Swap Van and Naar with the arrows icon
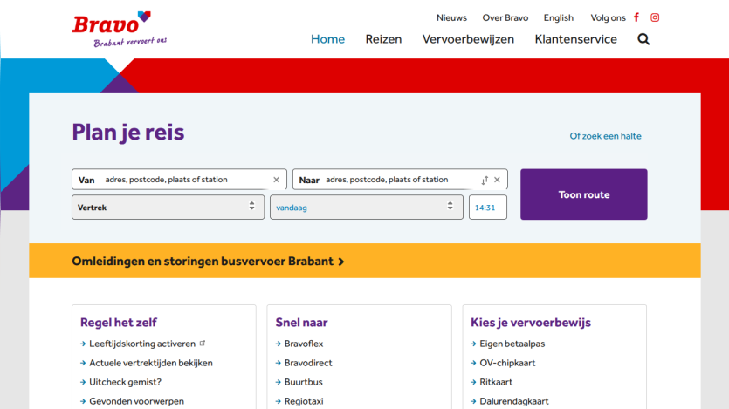Screen dimensions: 729x409 point(485,181)
